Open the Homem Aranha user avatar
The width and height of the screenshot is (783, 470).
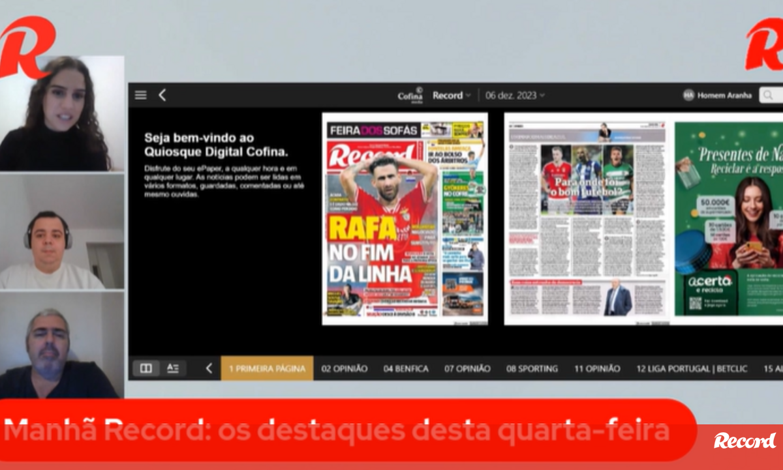tap(688, 95)
